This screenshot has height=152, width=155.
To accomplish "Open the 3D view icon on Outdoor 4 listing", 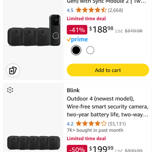I will 10,90.
